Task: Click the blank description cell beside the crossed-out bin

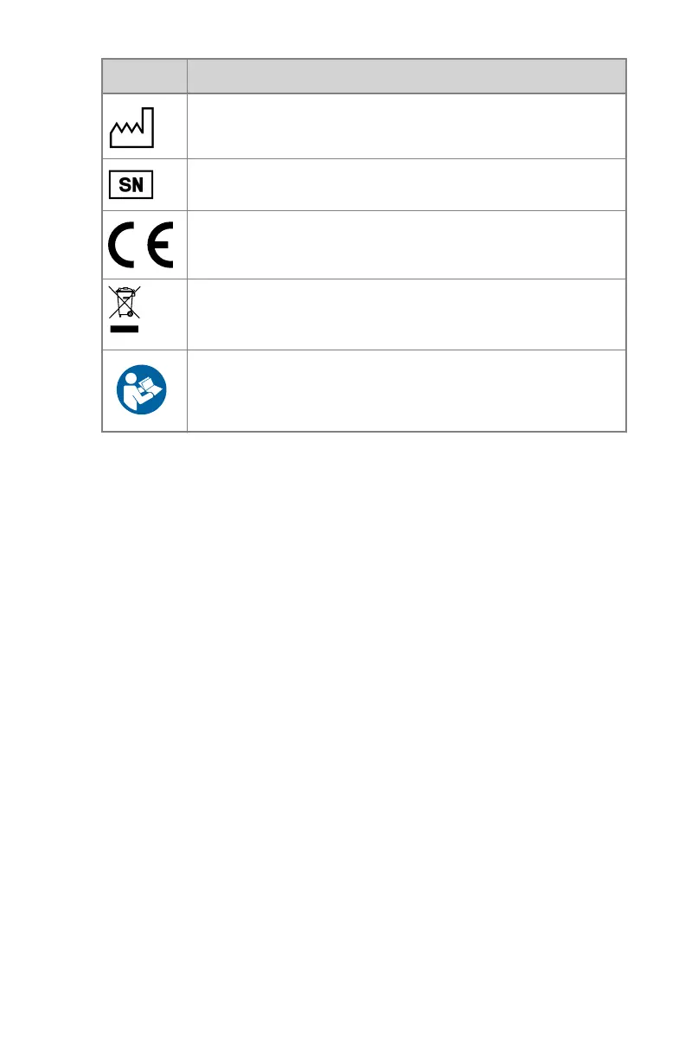Action: [407, 314]
